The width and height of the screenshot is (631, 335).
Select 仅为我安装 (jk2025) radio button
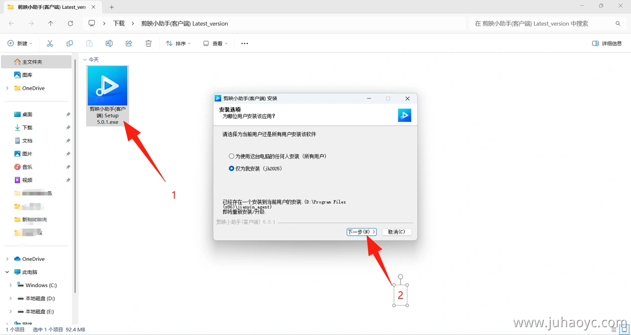pos(232,168)
